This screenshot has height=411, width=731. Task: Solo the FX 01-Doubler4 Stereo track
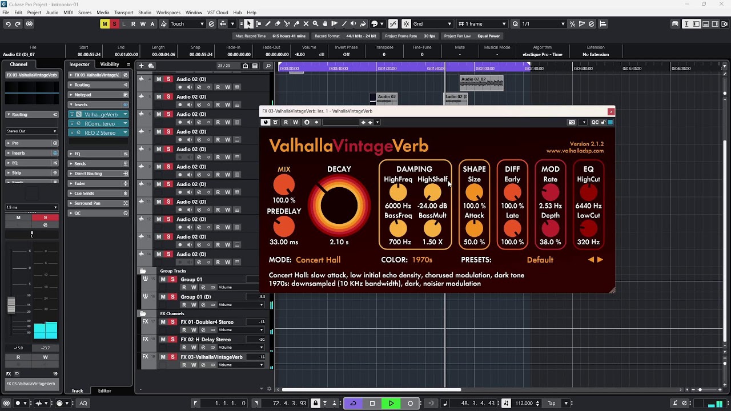coord(172,322)
